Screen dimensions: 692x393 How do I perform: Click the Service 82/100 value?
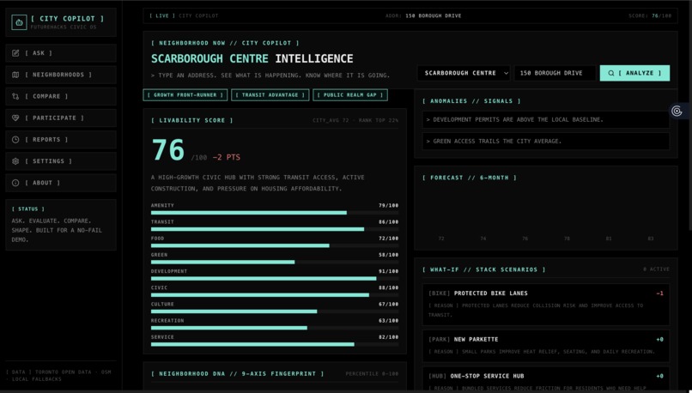(x=388, y=337)
